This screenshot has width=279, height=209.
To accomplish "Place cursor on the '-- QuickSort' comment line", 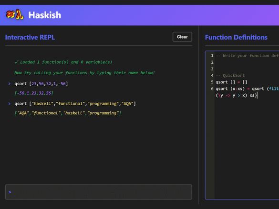I will coord(230,76).
